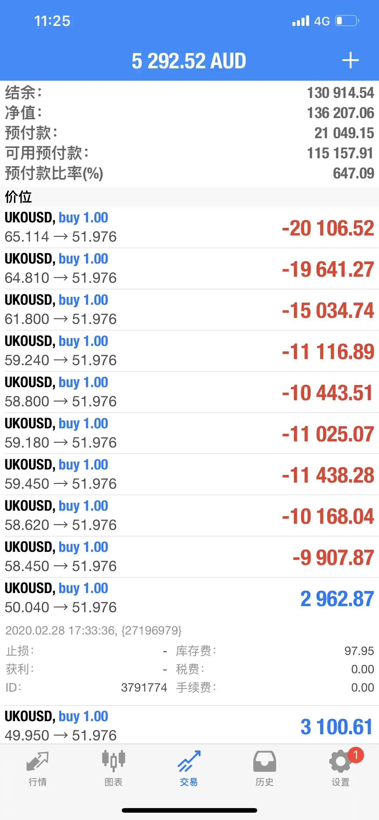Tap the plus icon for new order
This screenshot has width=379, height=820.
[350, 60]
